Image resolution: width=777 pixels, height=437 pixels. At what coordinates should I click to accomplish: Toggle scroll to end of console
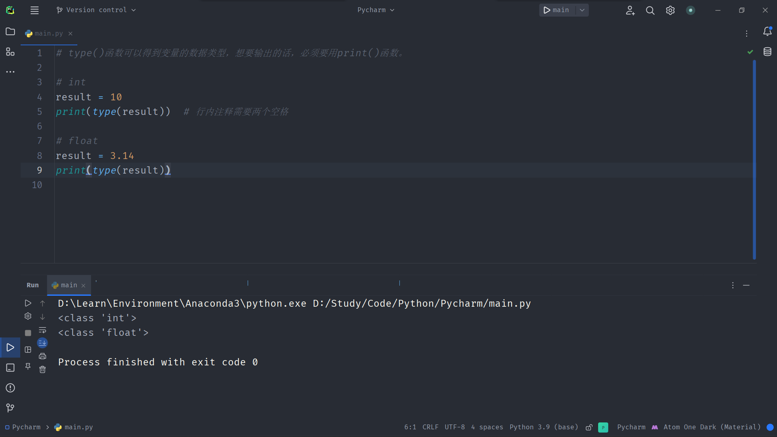42,343
